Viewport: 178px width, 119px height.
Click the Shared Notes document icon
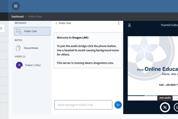[x=18, y=48]
